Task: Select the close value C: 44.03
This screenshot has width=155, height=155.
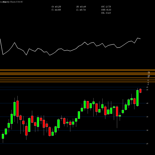Action: point(56,10)
